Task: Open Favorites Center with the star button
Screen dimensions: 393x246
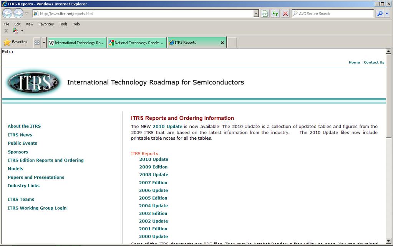Action: pos(15,42)
